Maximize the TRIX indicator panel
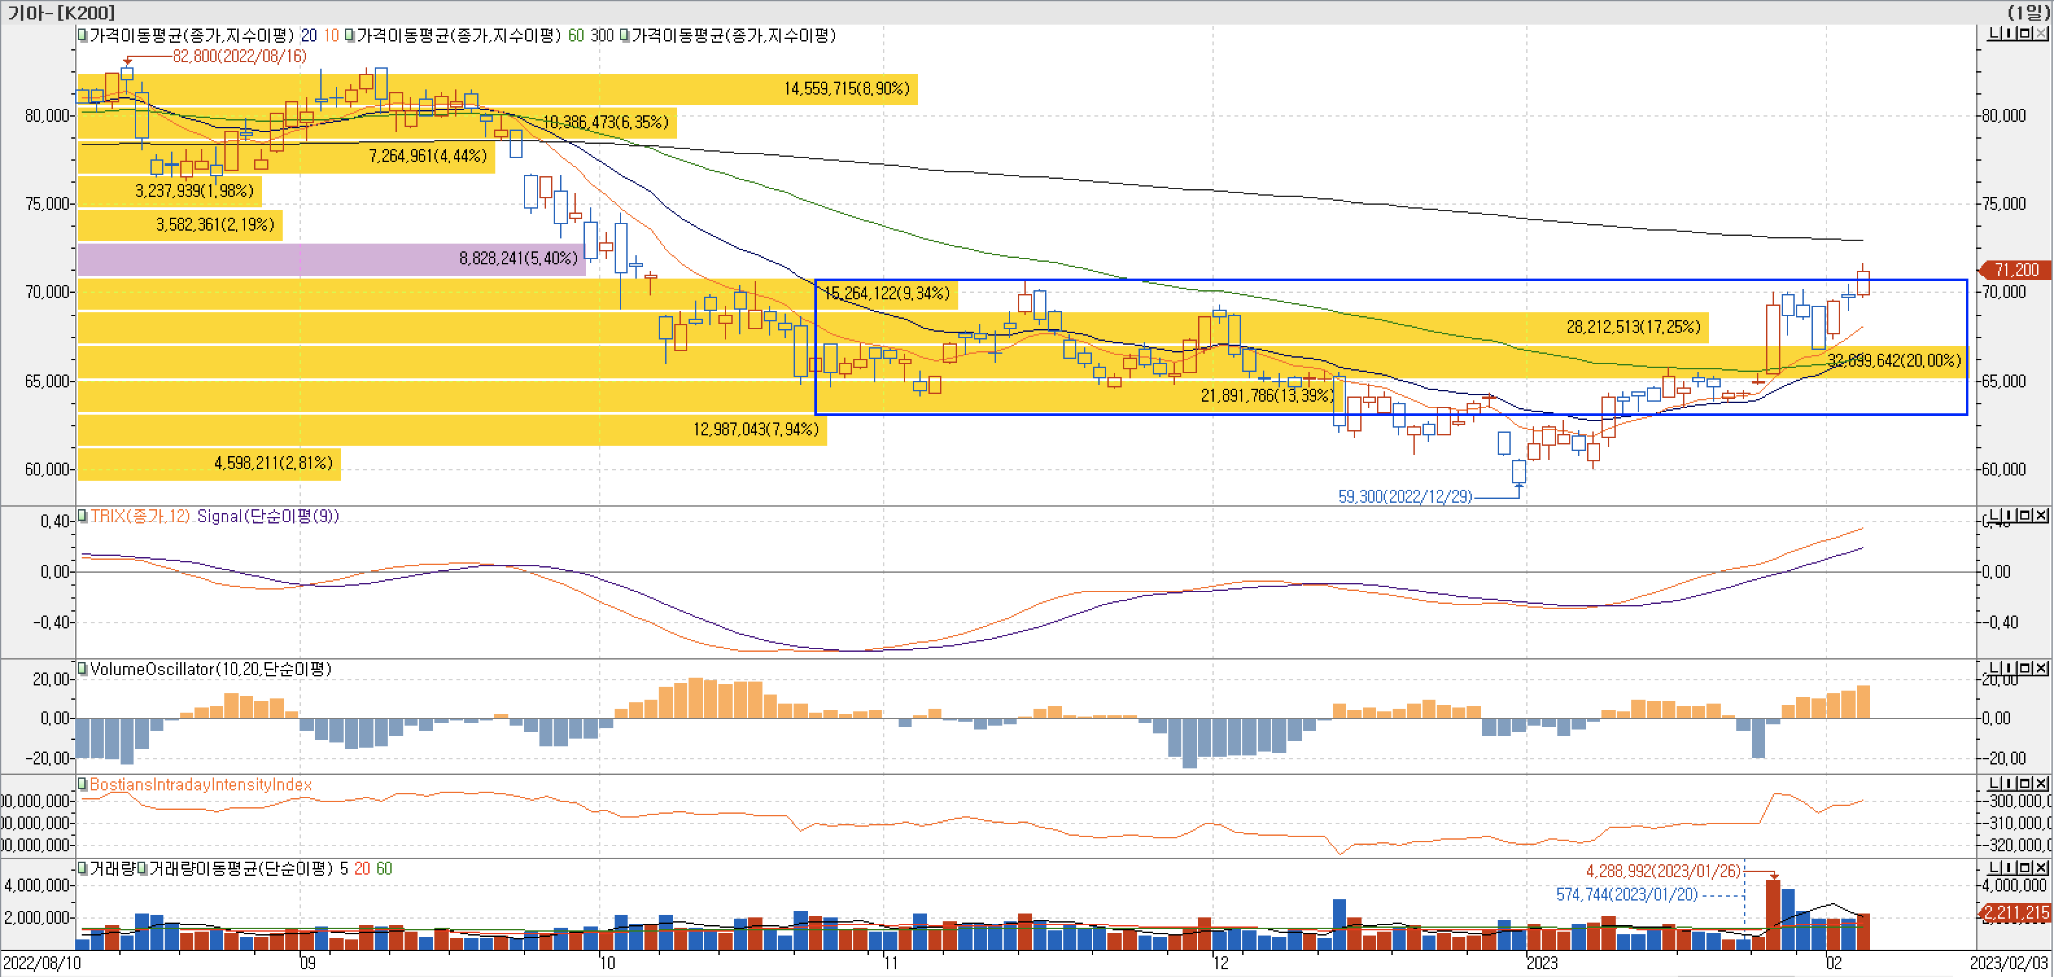 click(x=2026, y=516)
